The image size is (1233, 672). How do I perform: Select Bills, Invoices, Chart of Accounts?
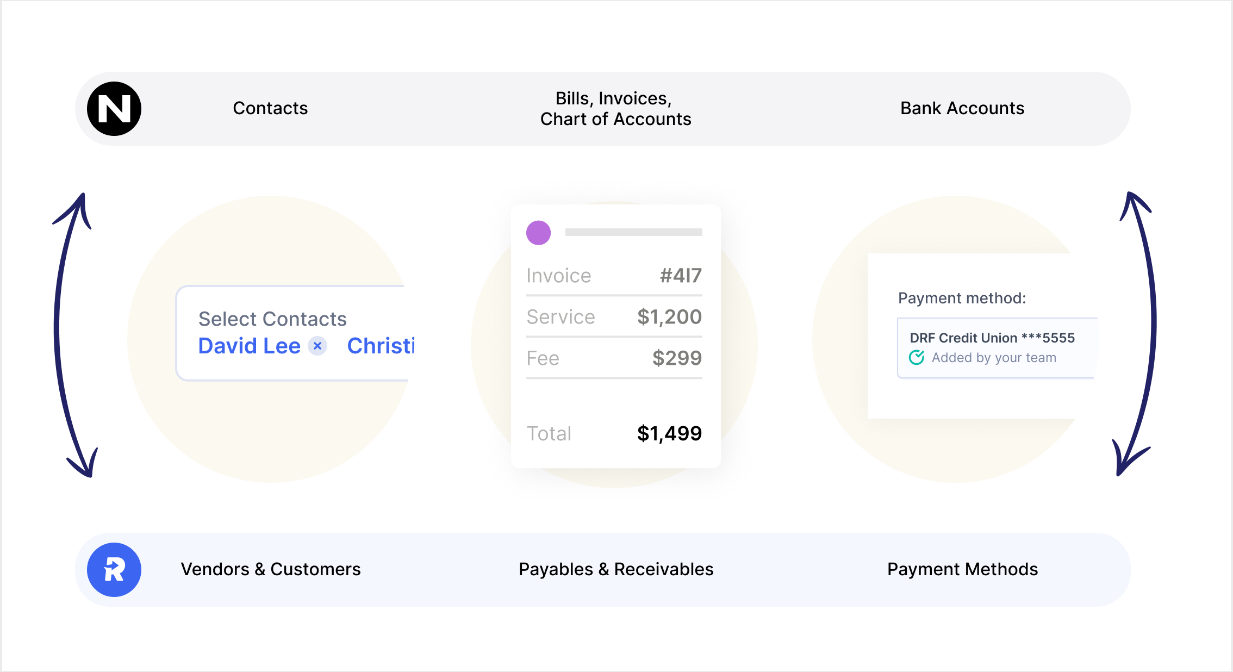coord(615,109)
